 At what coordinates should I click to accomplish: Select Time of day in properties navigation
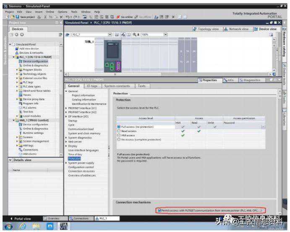[x=75, y=155]
